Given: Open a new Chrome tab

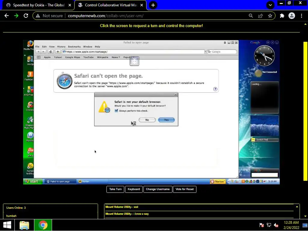Looking at the screenshot, I should 153,5.
